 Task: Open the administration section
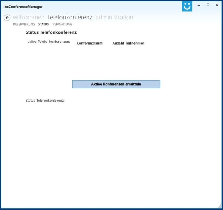(x=114, y=17)
